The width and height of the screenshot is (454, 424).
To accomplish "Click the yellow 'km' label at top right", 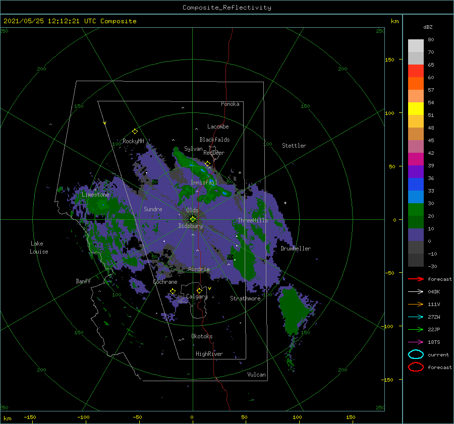I will 394,21.
